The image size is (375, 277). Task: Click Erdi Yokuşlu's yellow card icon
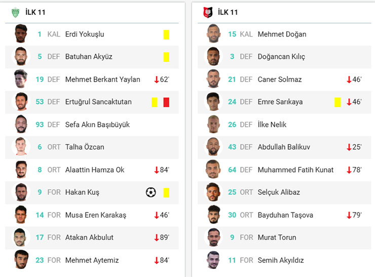(x=166, y=34)
